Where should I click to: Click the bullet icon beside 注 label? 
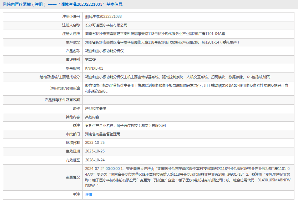[74, 194]
